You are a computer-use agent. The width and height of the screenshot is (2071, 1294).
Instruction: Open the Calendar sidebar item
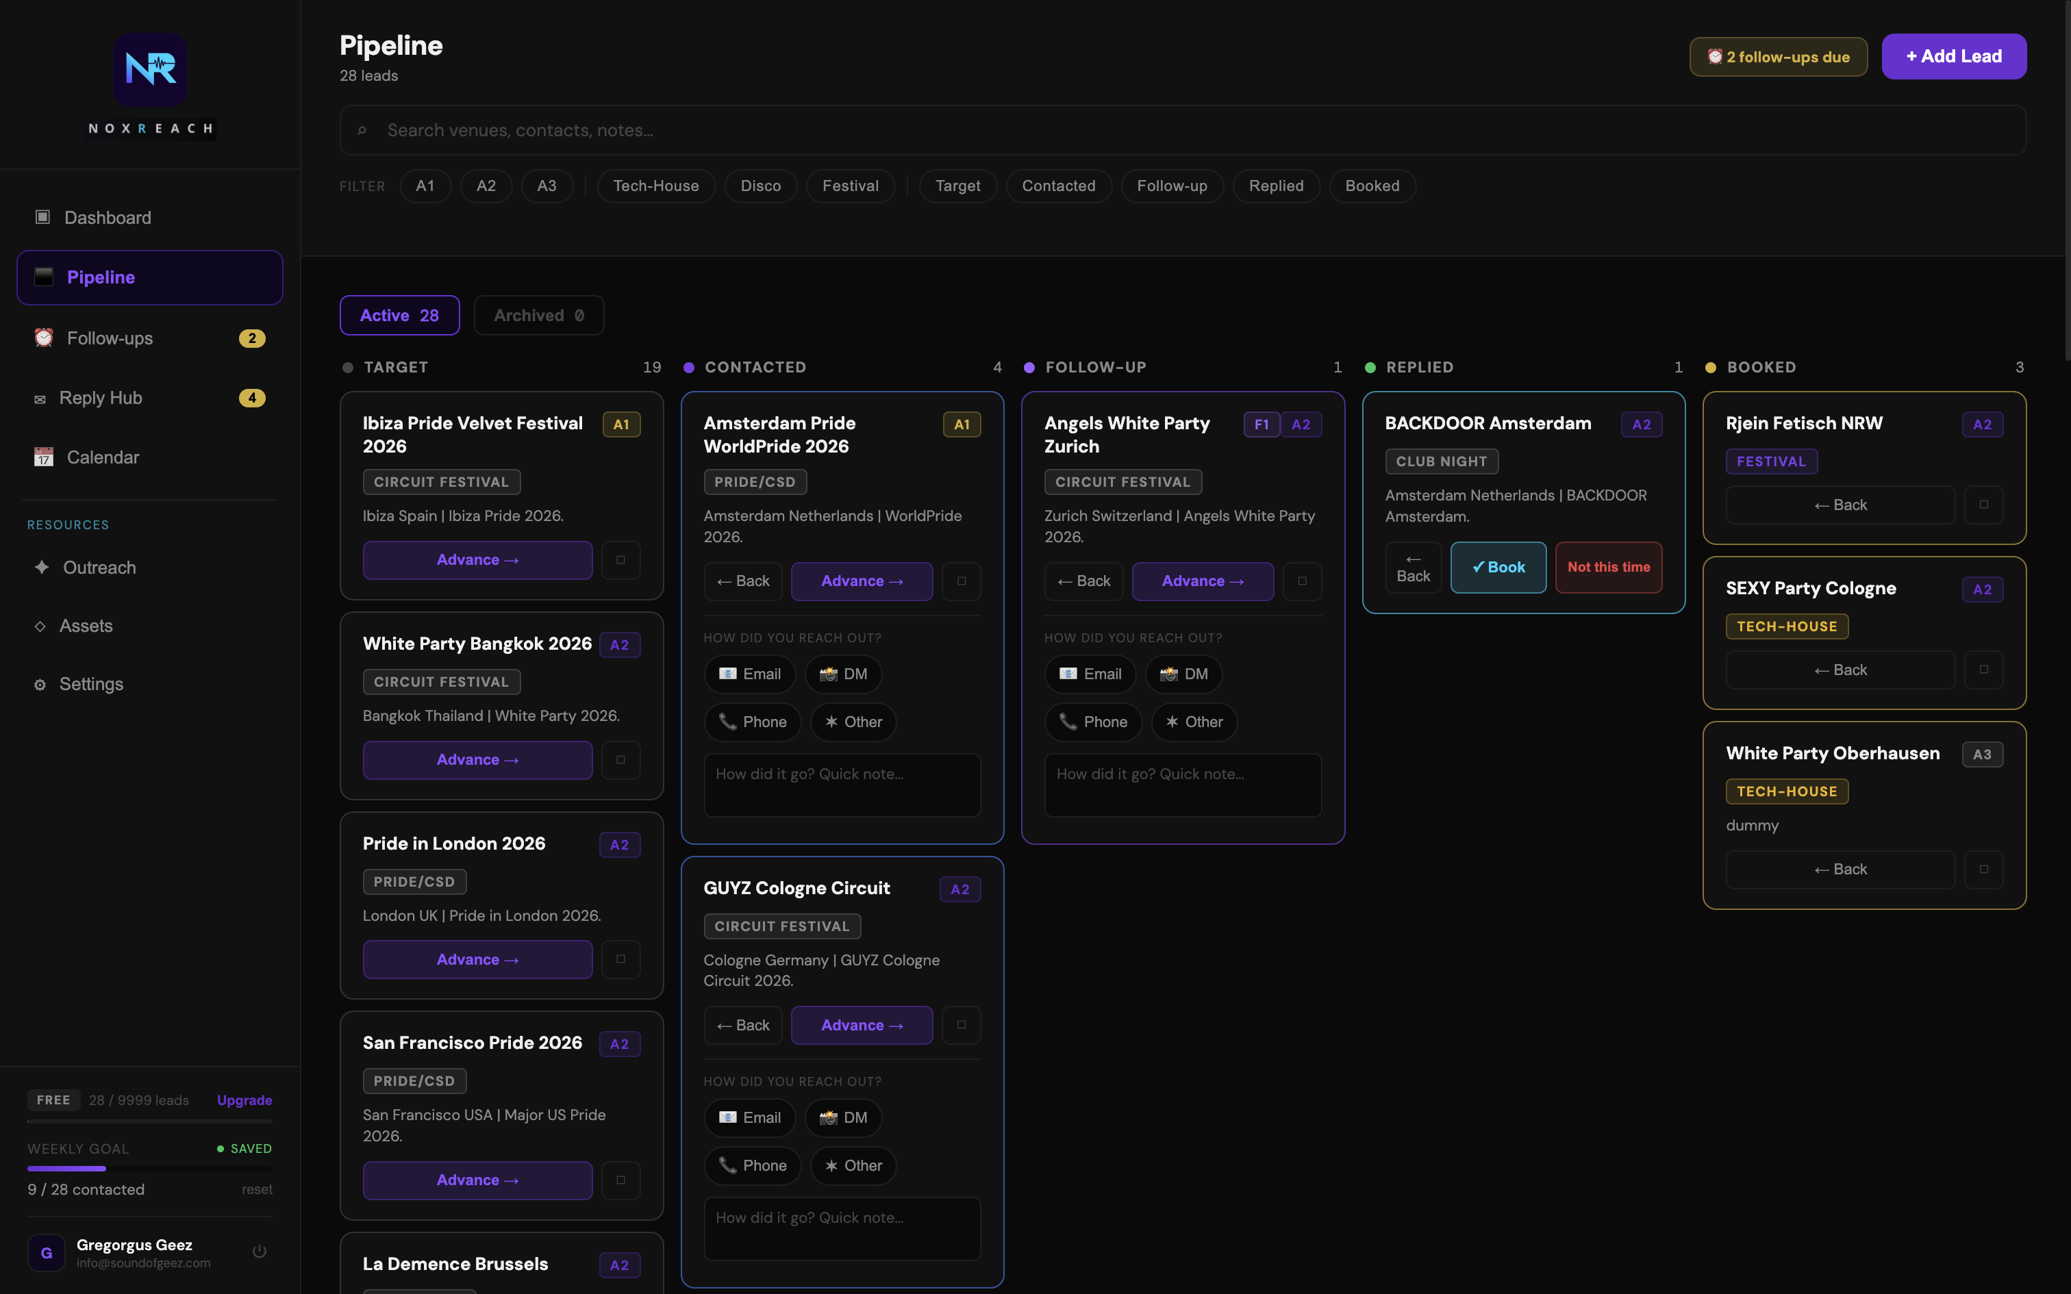point(103,457)
